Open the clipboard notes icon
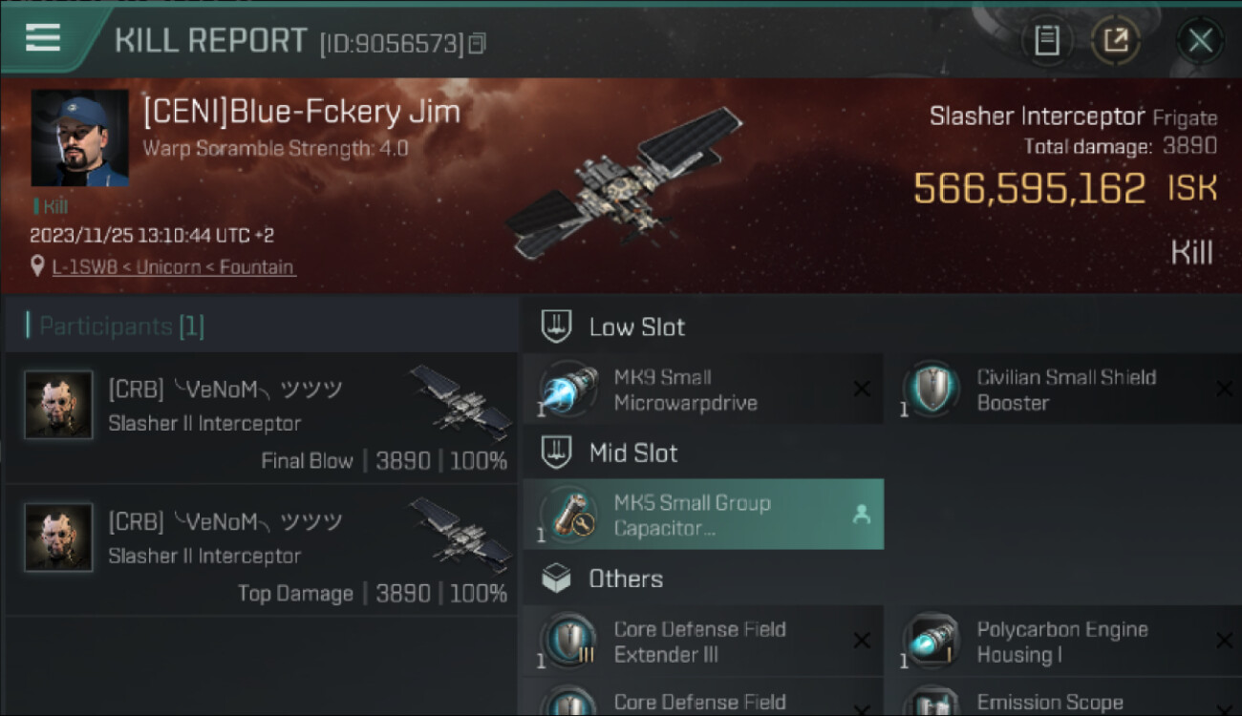This screenshot has height=716, width=1242. 1046,40
